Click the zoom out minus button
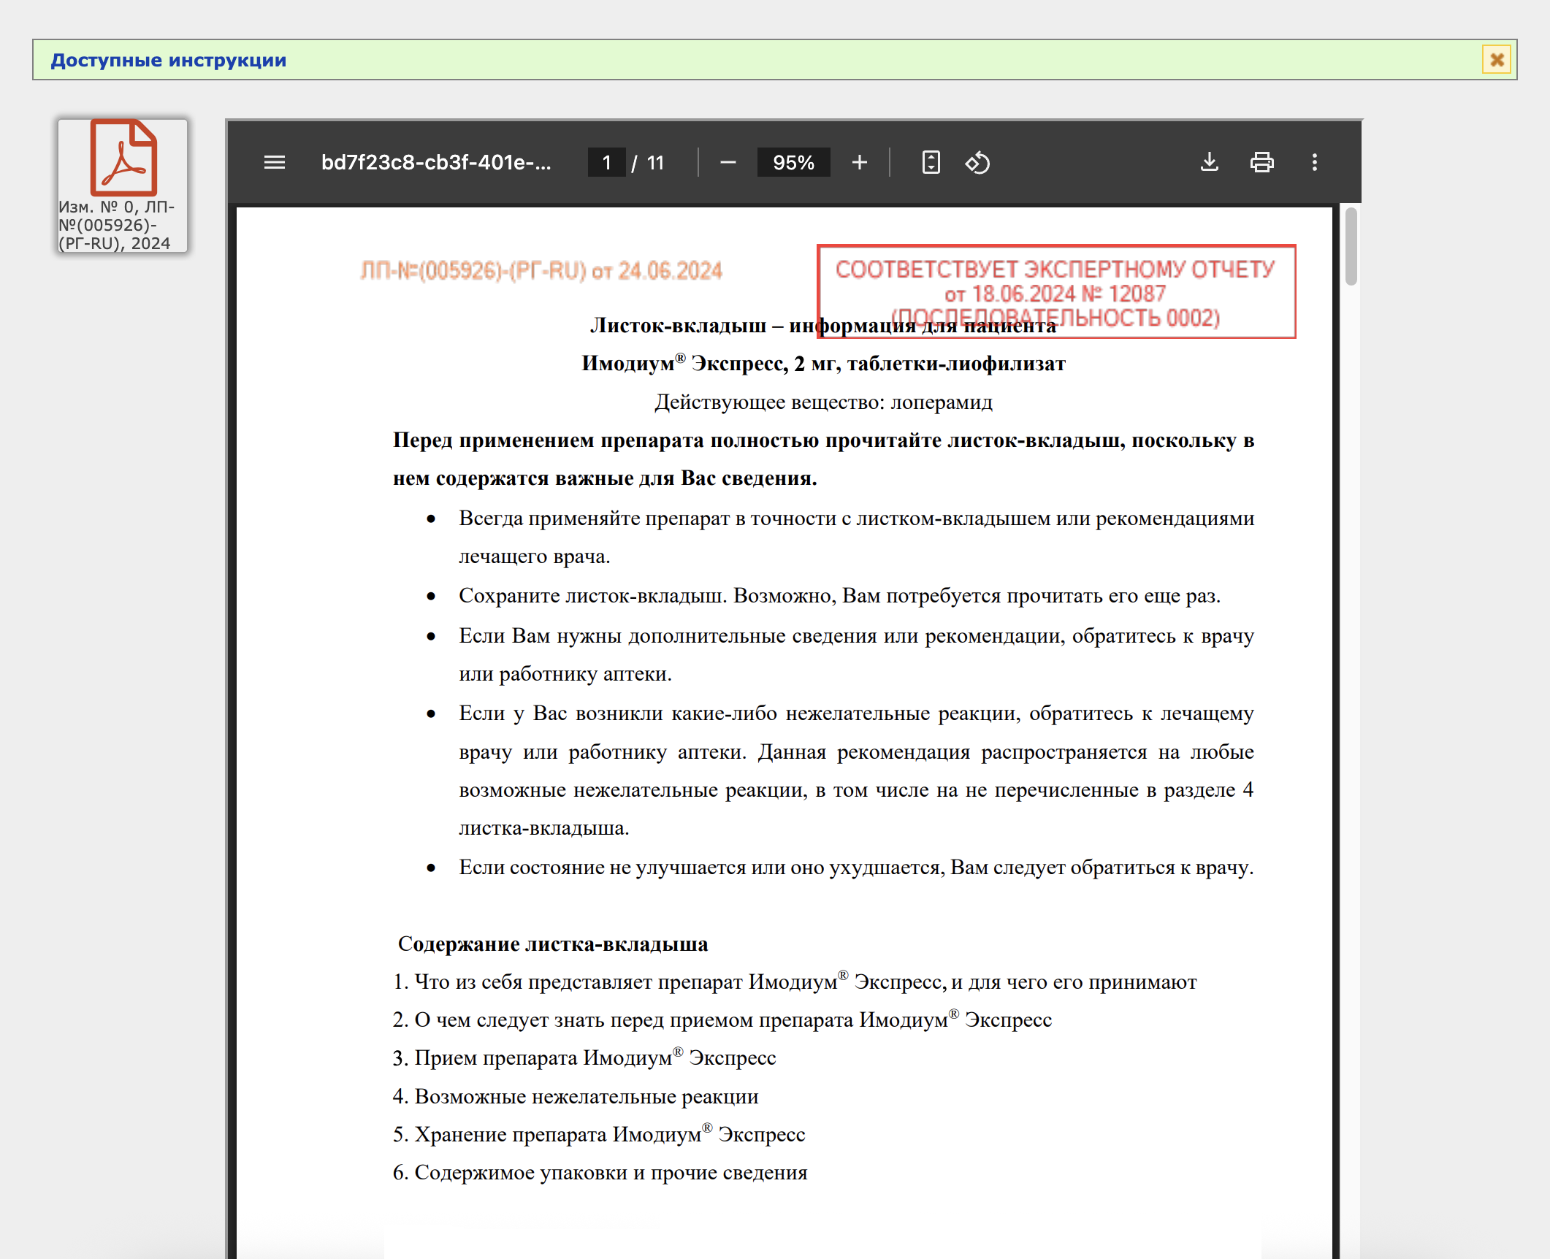 pyautogui.click(x=728, y=162)
